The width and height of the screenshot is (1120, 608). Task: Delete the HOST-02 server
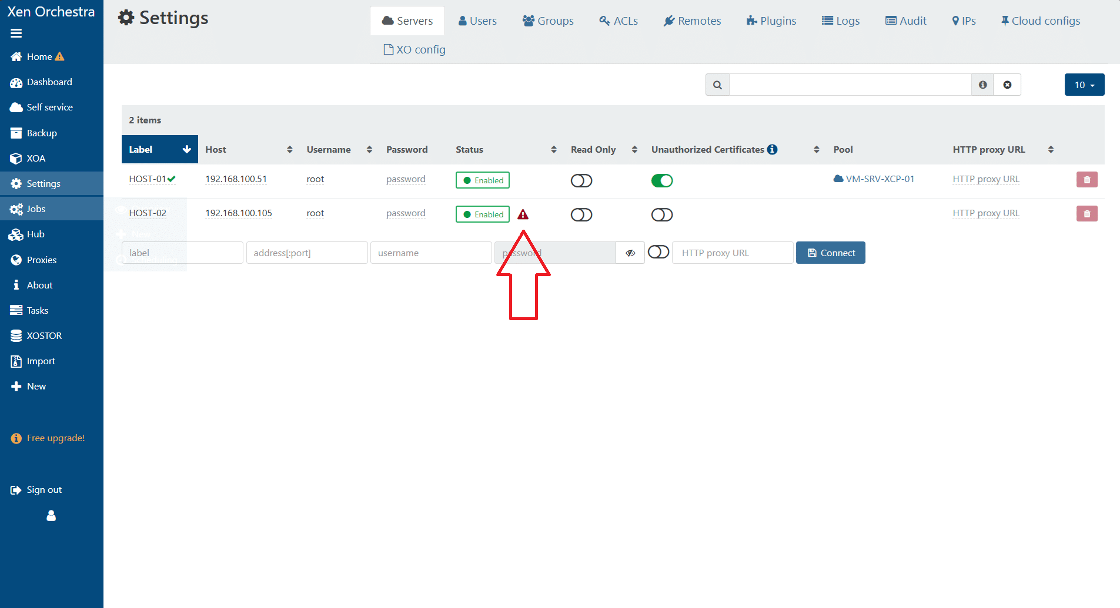(x=1087, y=214)
